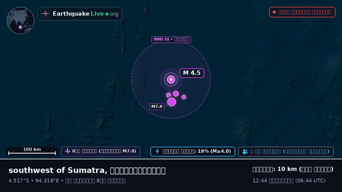Screen dimensions: 342x192
Task: Click the people population icon
Action: [245, 152]
